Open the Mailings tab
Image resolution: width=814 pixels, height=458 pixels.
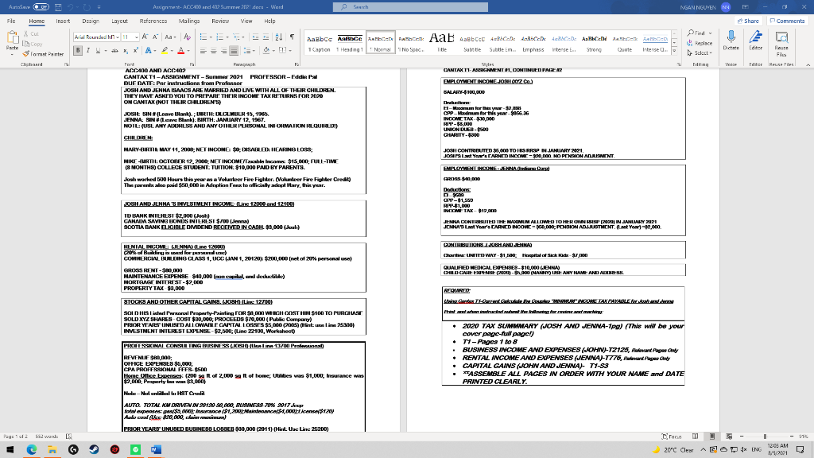(x=189, y=21)
